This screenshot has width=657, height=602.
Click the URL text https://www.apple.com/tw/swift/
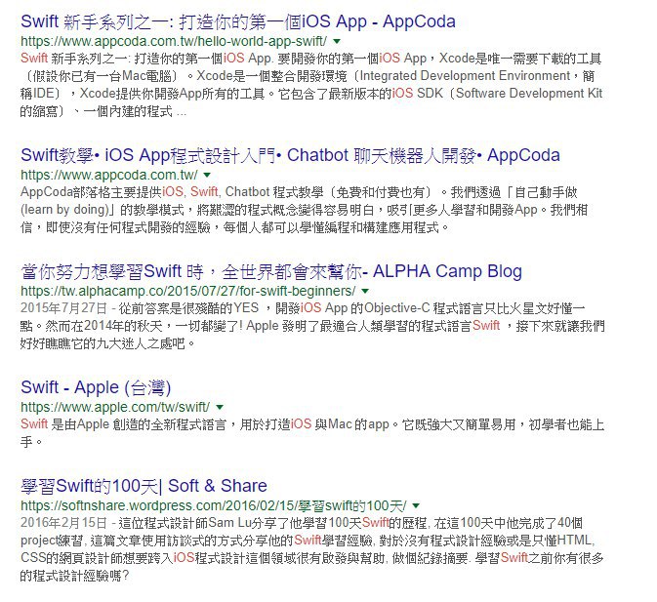[115, 407]
